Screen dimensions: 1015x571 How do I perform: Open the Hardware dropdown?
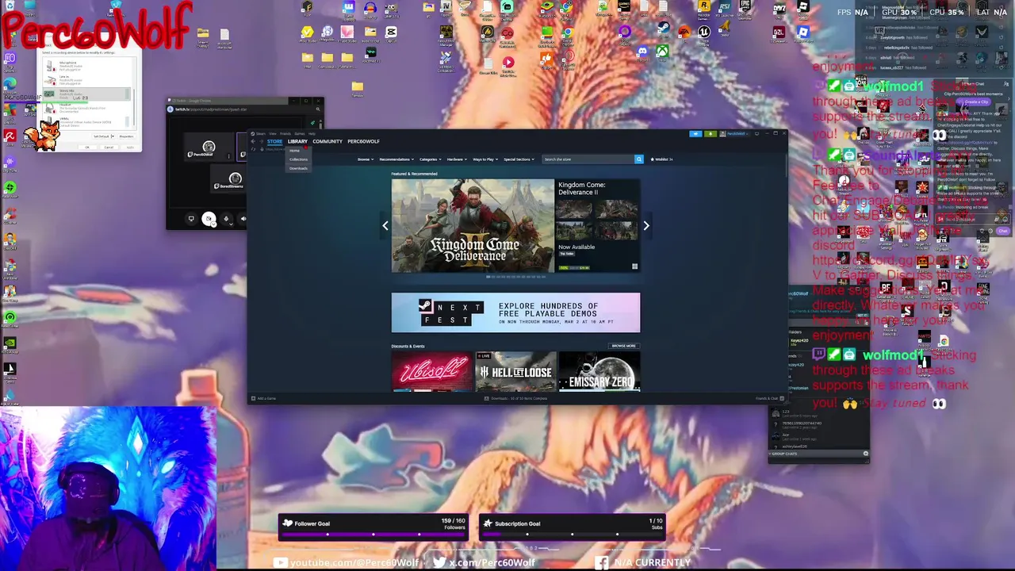pyautogui.click(x=457, y=159)
